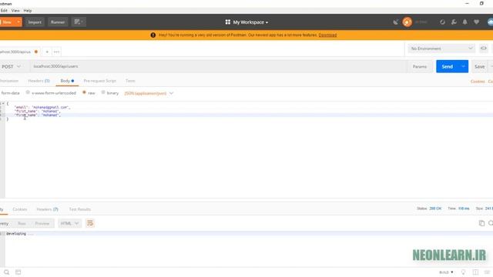The width and height of the screenshot is (493, 277).
Task: Open the Import button in toolbar
Action: 35,22
